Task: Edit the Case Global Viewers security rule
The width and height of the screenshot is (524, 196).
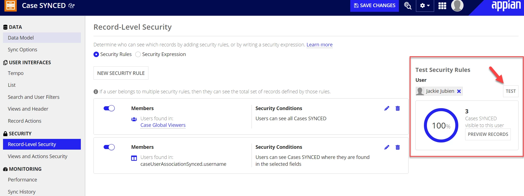Action: tap(387, 108)
